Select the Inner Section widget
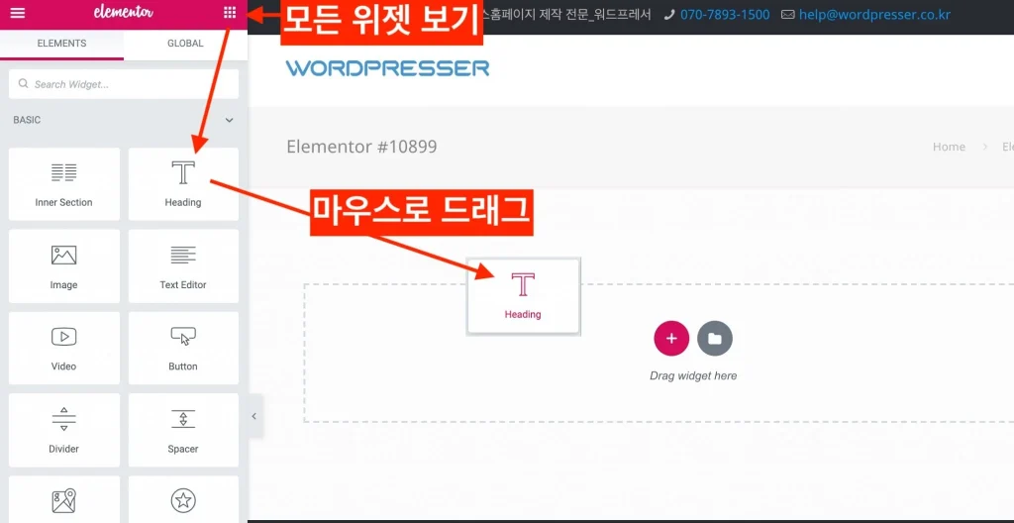This screenshot has height=523, width=1014. [x=64, y=184]
